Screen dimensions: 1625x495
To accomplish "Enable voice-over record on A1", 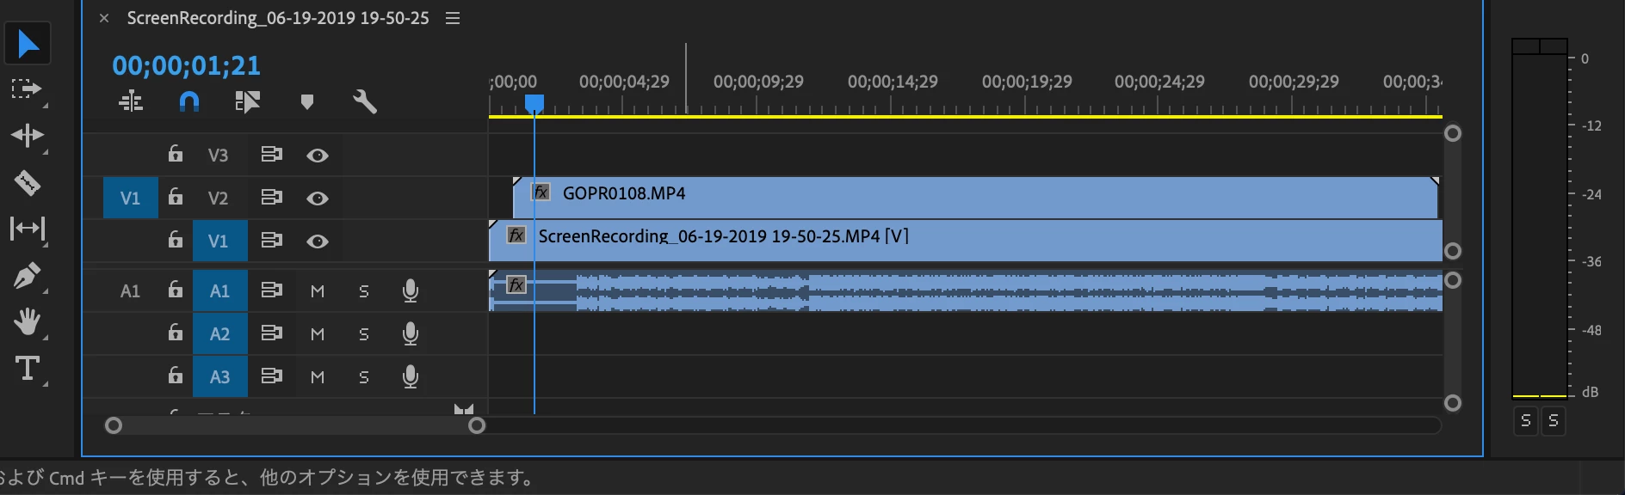I will click(x=411, y=291).
